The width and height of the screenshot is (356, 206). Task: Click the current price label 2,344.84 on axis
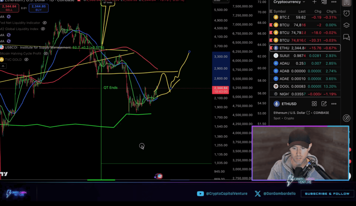(220, 90)
